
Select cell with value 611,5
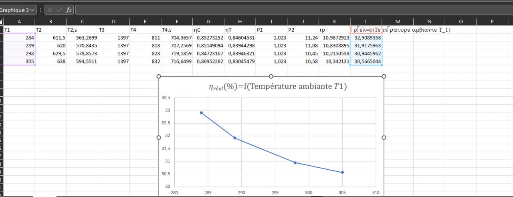click(50, 38)
